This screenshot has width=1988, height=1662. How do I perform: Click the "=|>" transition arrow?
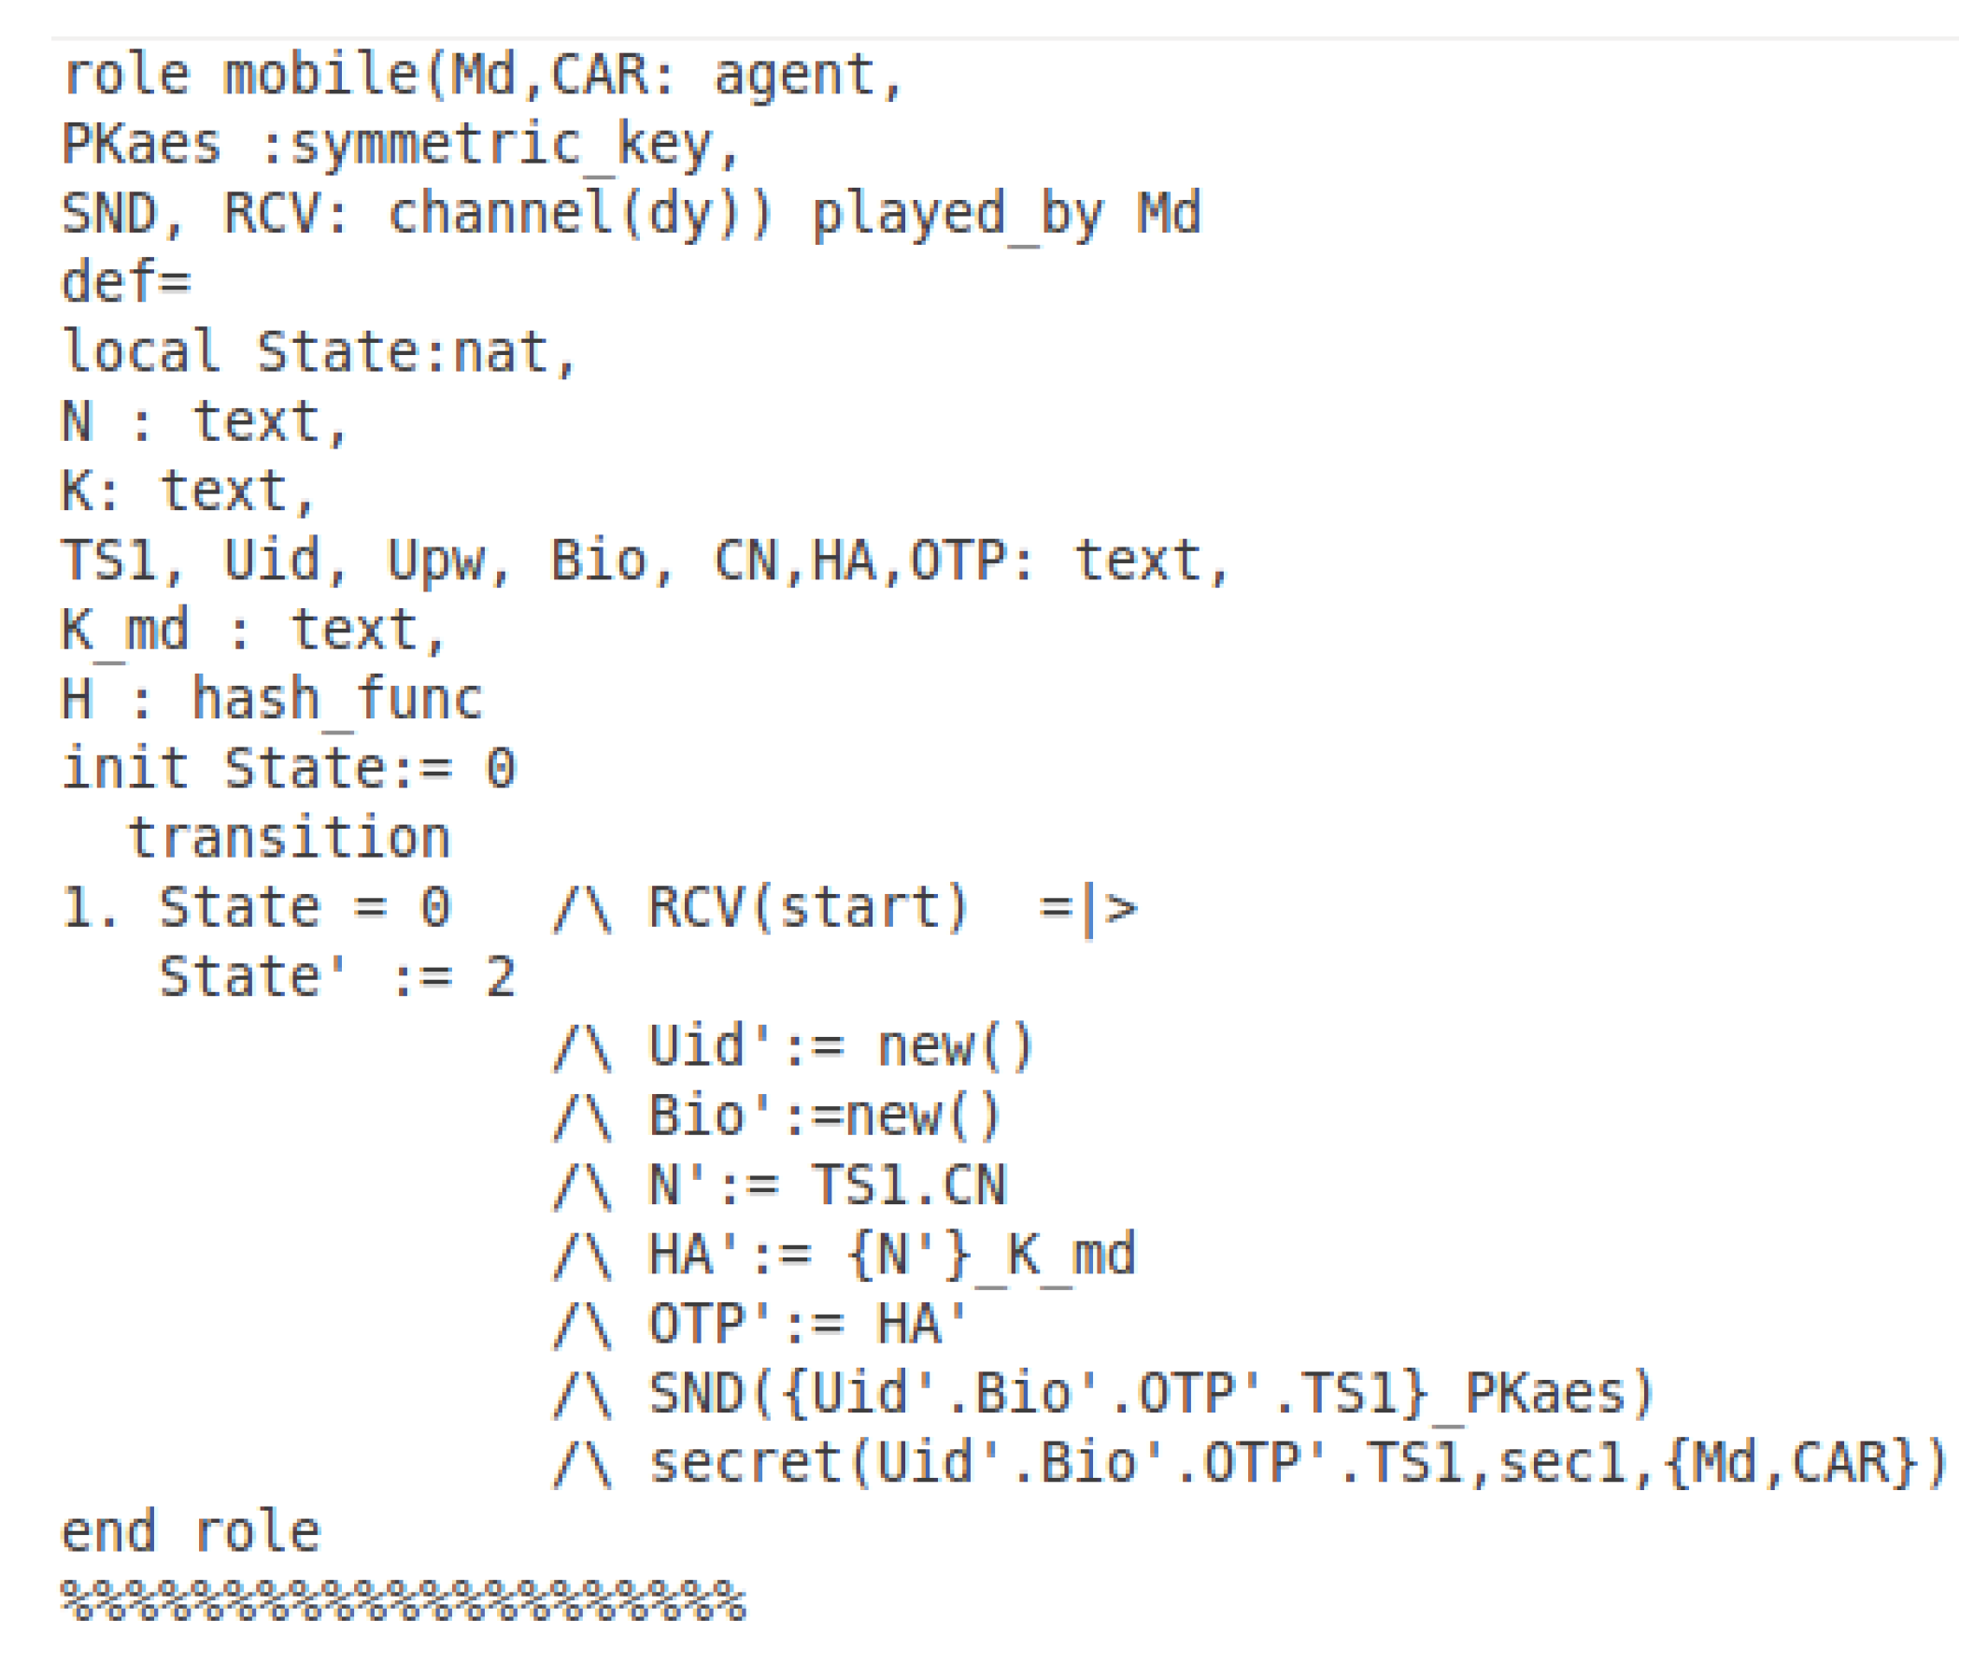(1087, 909)
